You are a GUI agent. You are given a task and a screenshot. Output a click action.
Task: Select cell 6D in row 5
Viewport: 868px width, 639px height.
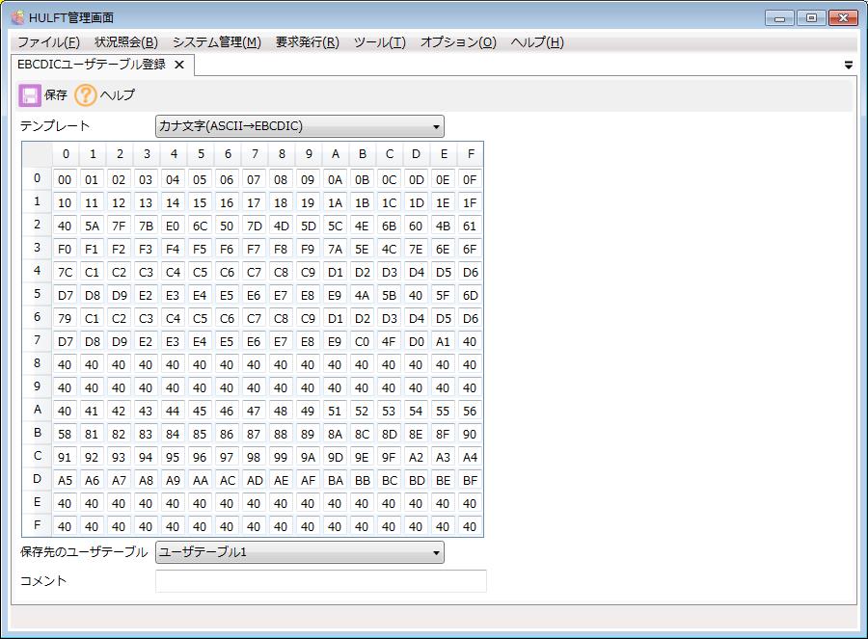pos(470,296)
